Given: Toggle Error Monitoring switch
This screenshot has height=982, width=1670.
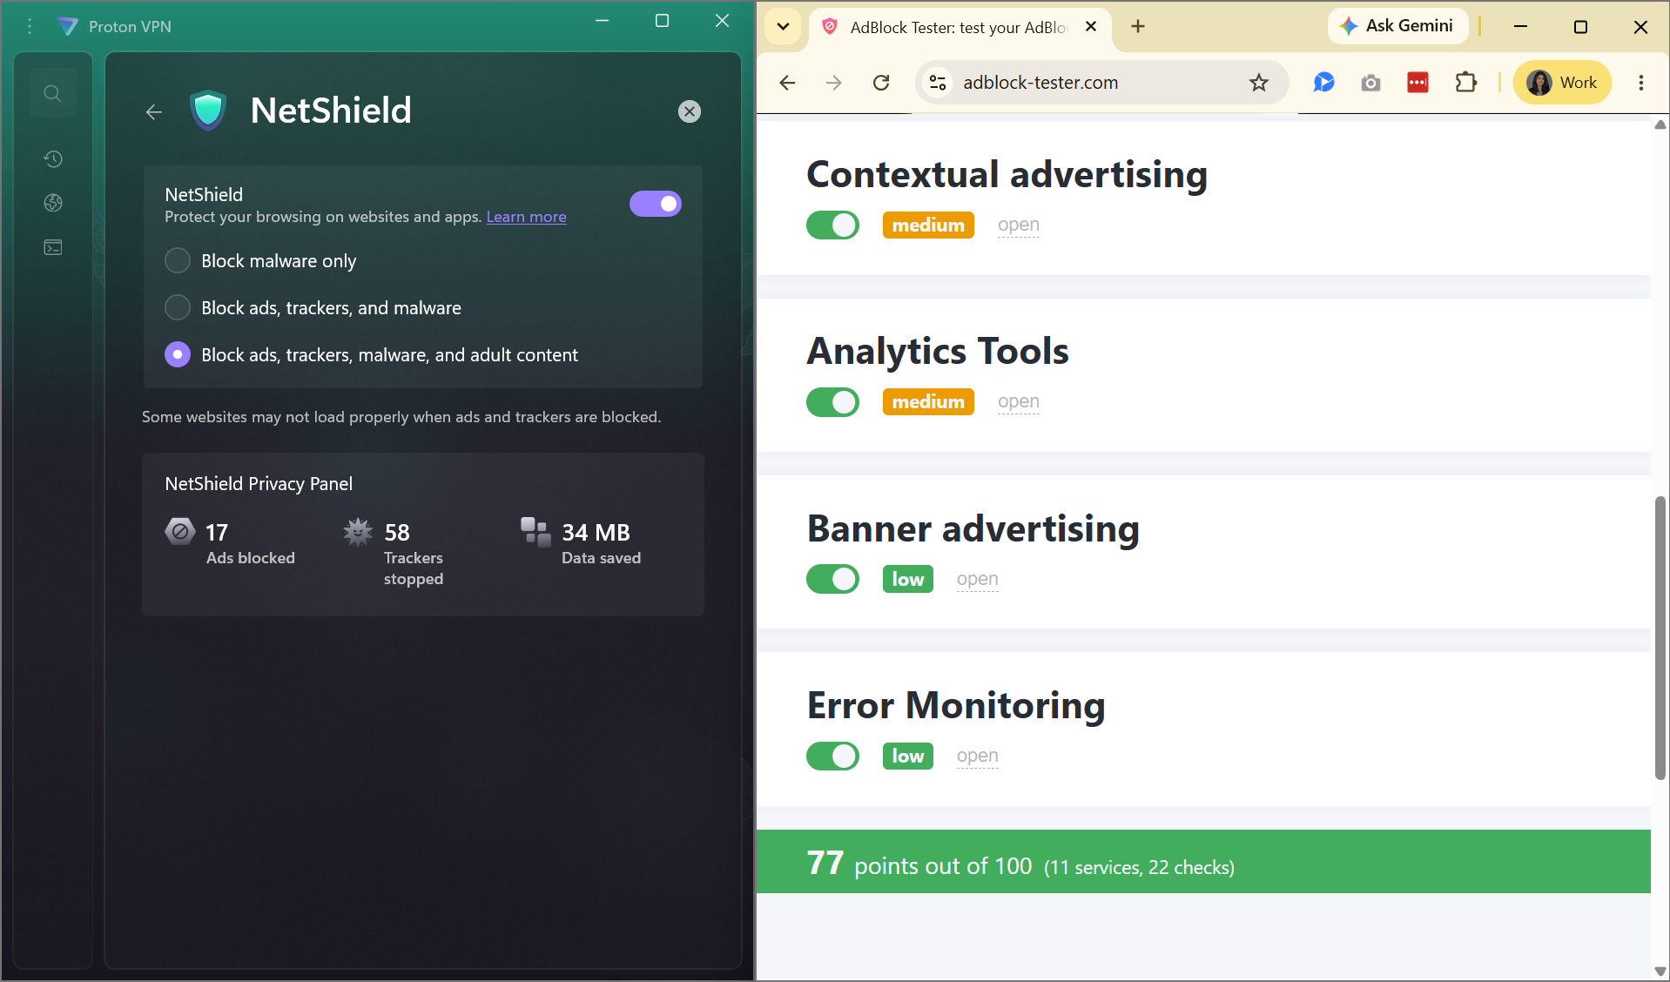Looking at the screenshot, I should tap(832, 756).
